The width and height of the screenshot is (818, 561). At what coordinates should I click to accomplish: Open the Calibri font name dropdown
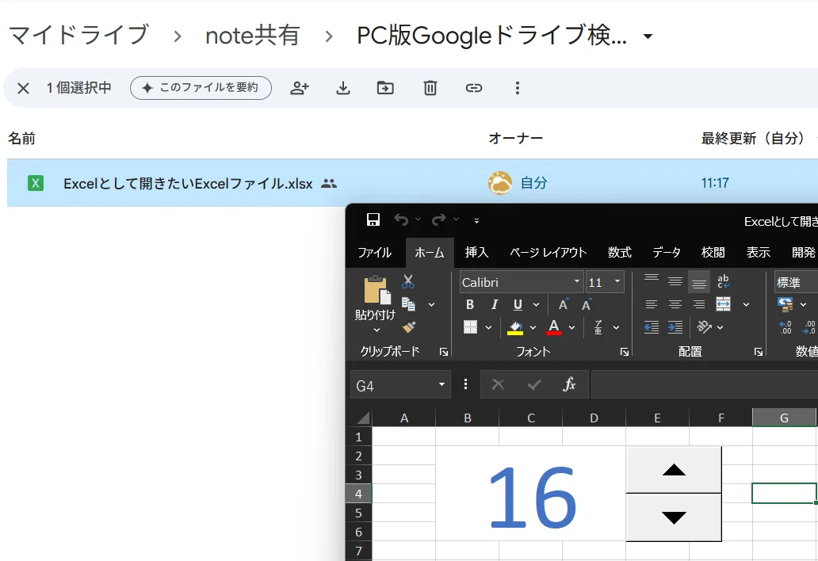pyautogui.click(x=577, y=282)
